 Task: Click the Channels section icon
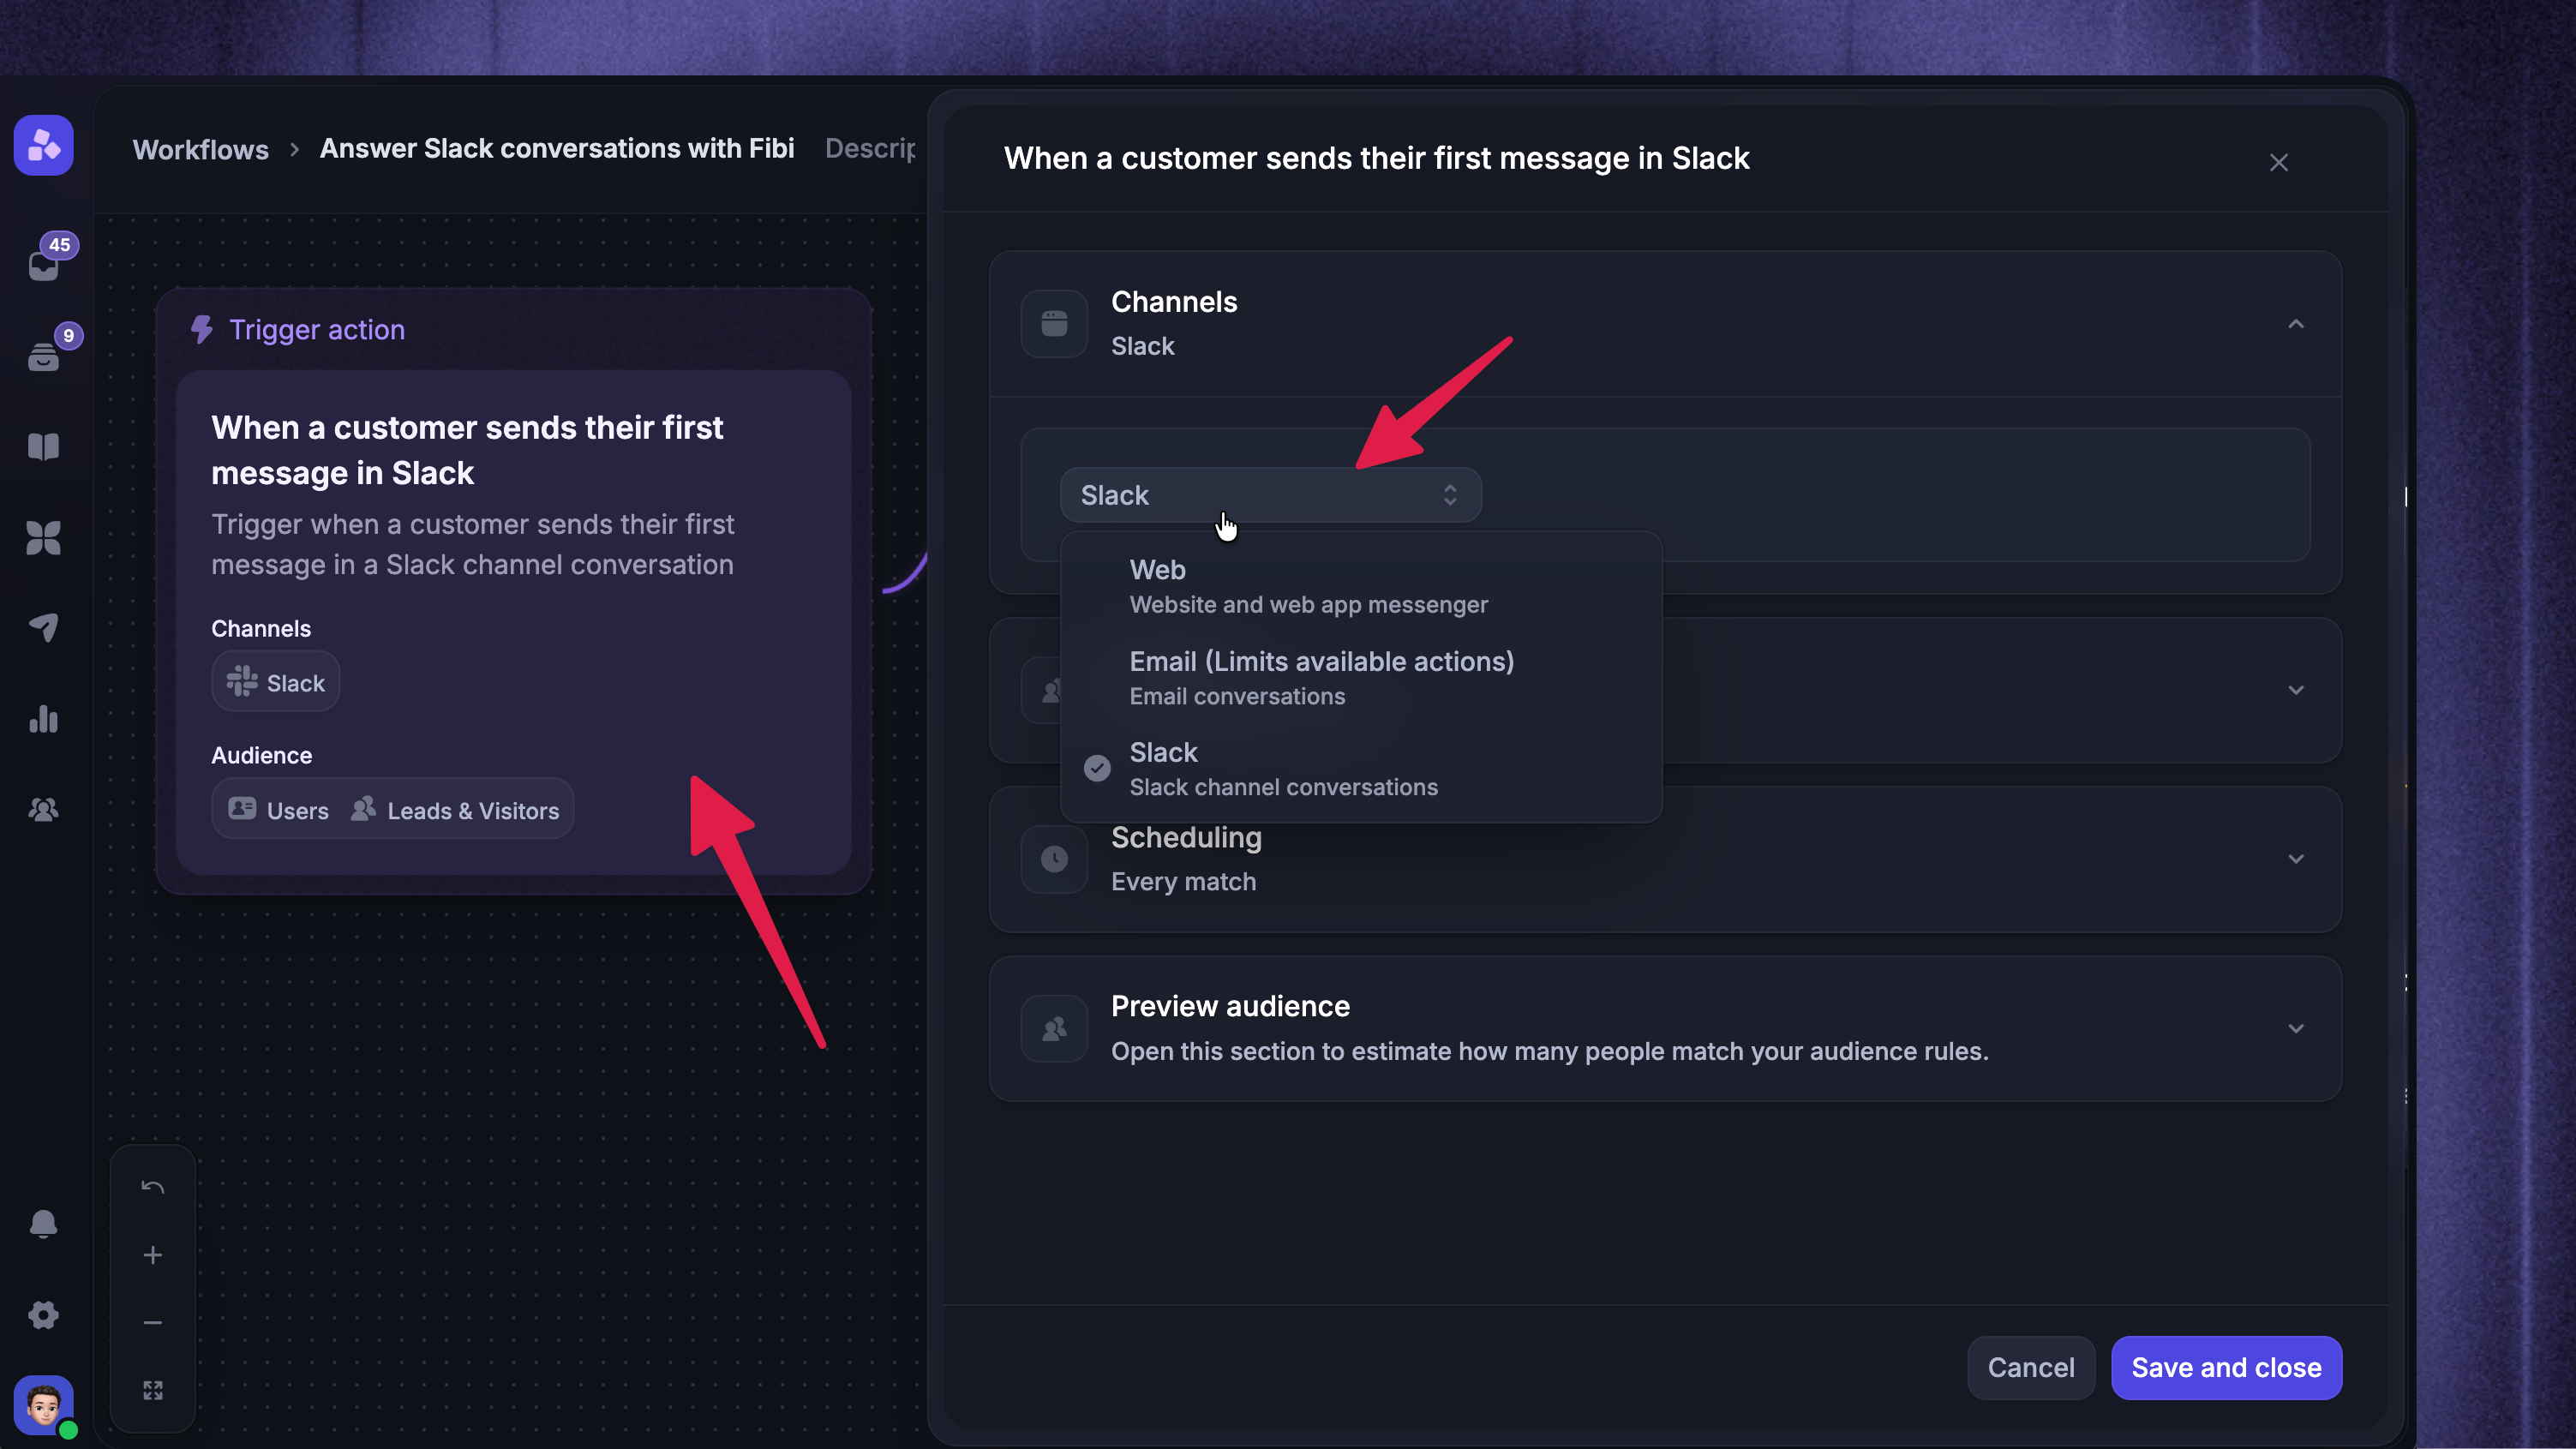click(x=1054, y=324)
